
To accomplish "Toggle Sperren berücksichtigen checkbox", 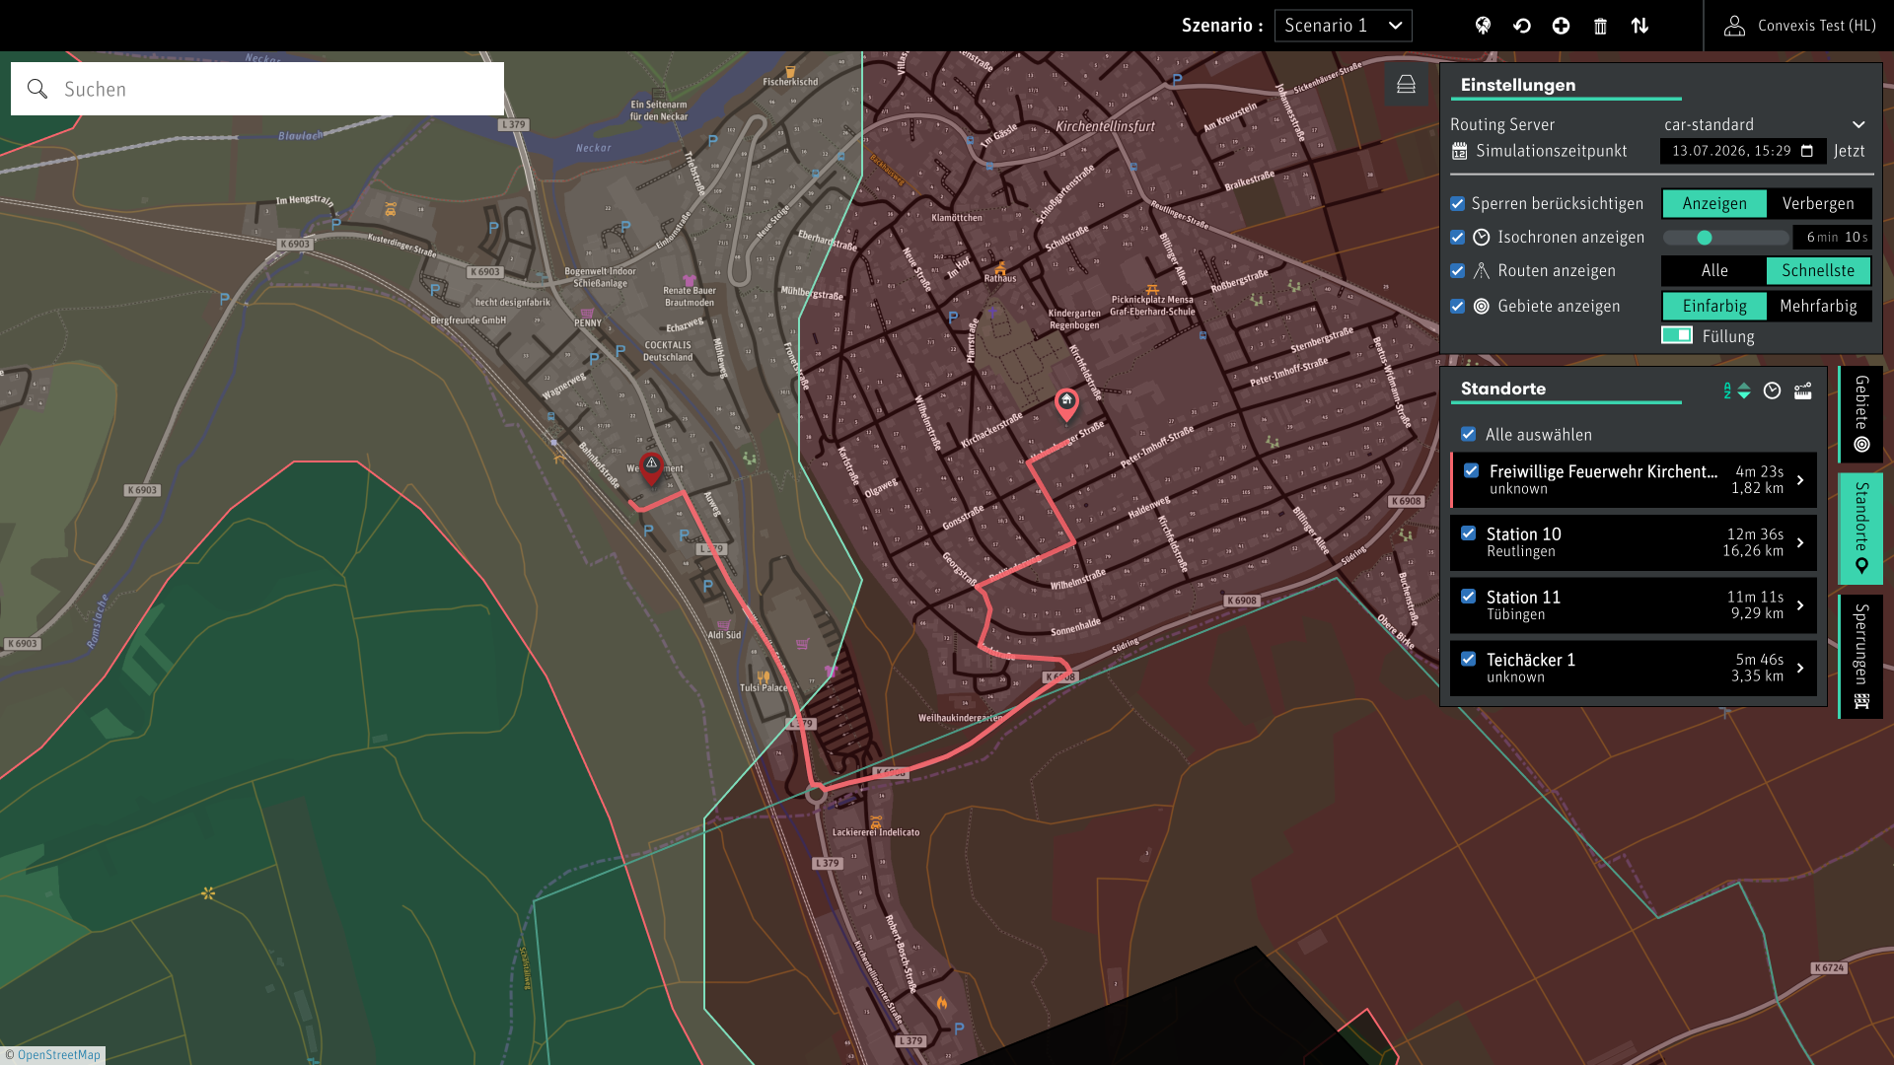I will (1457, 203).
